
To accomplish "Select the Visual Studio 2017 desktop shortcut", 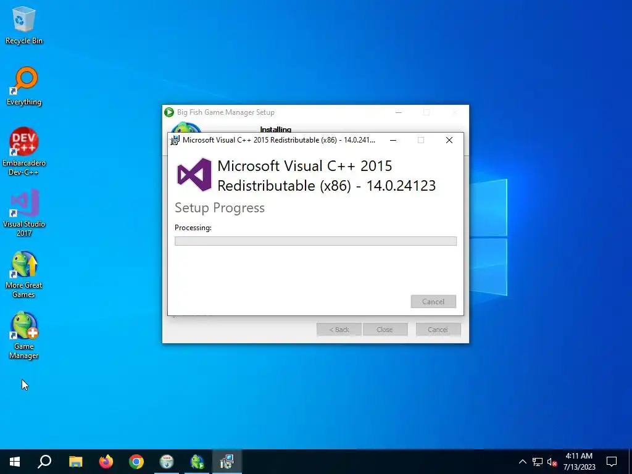I will point(24,212).
